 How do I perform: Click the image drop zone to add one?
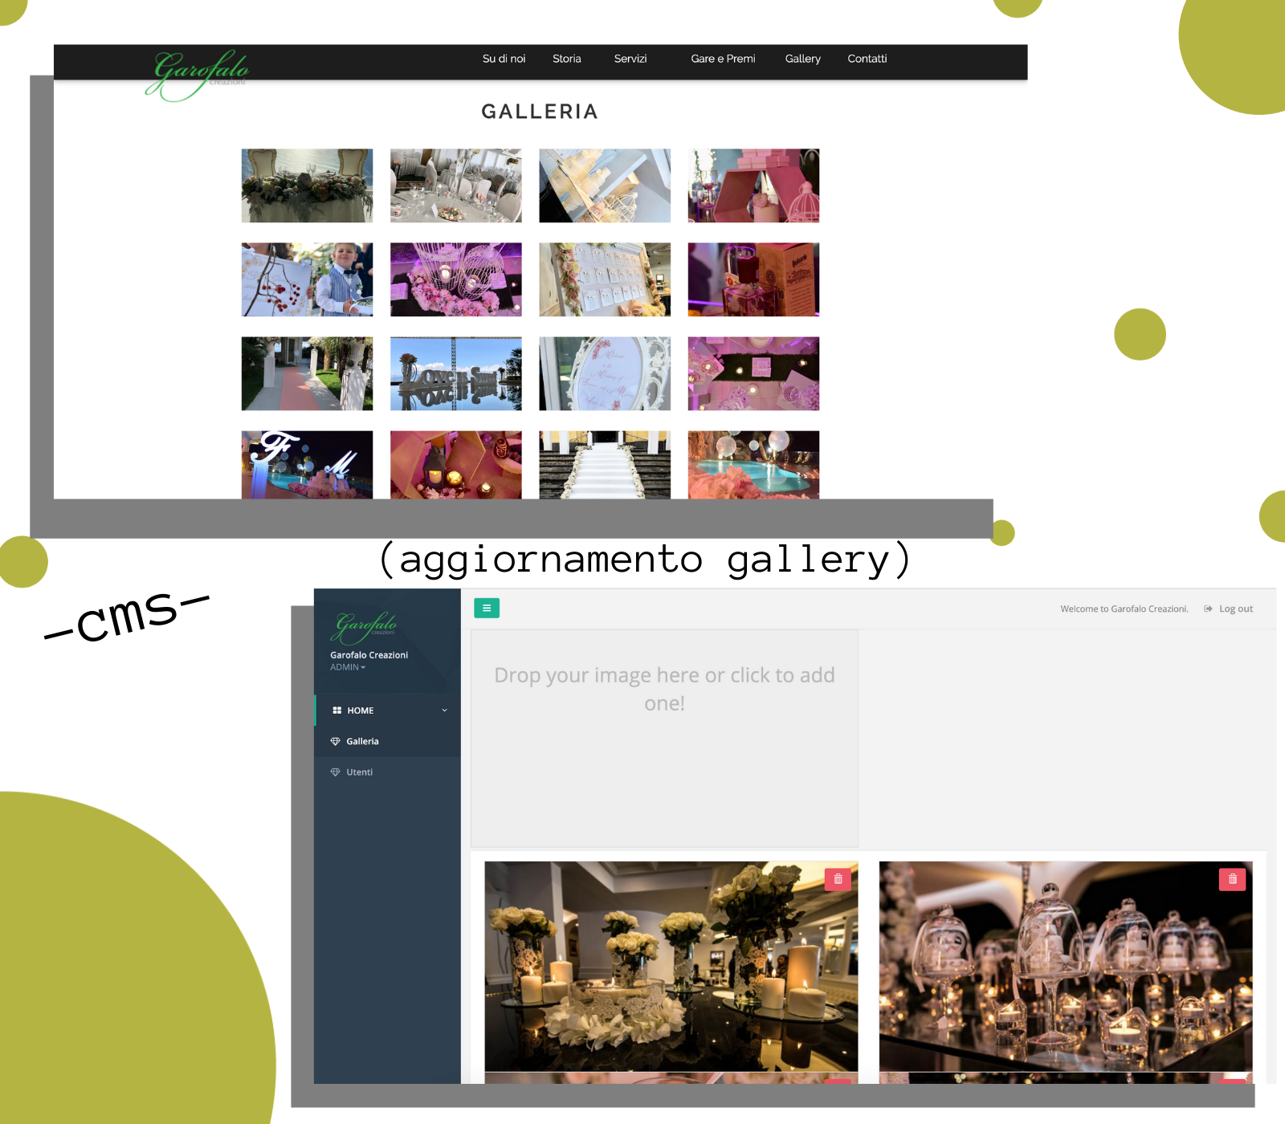(x=664, y=738)
